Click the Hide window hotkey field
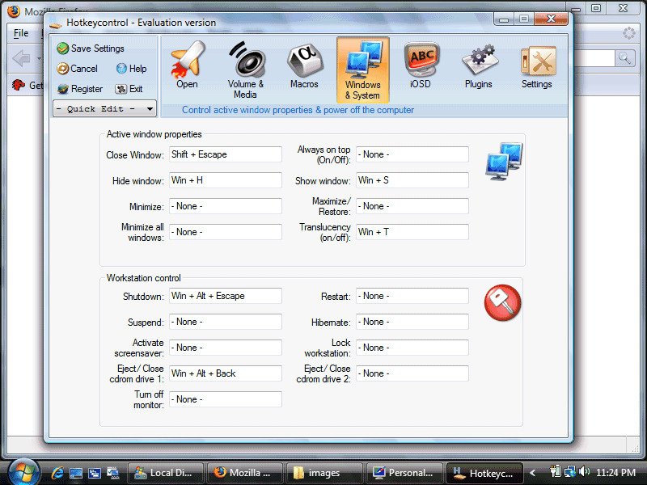The width and height of the screenshot is (647, 485). coord(226,180)
